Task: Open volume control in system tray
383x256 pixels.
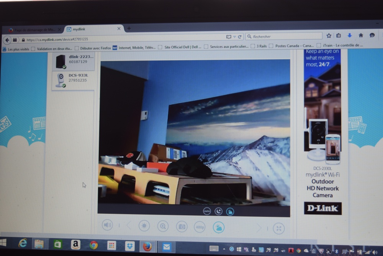Action: [375, 252]
